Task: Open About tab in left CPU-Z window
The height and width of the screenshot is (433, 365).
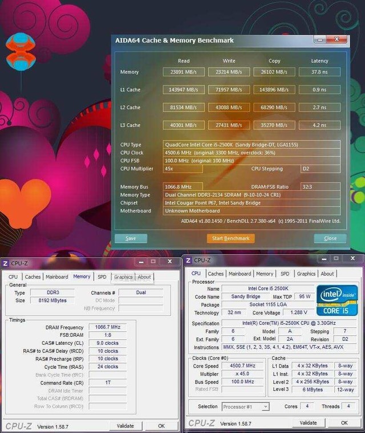Action: tap(144, 277)
